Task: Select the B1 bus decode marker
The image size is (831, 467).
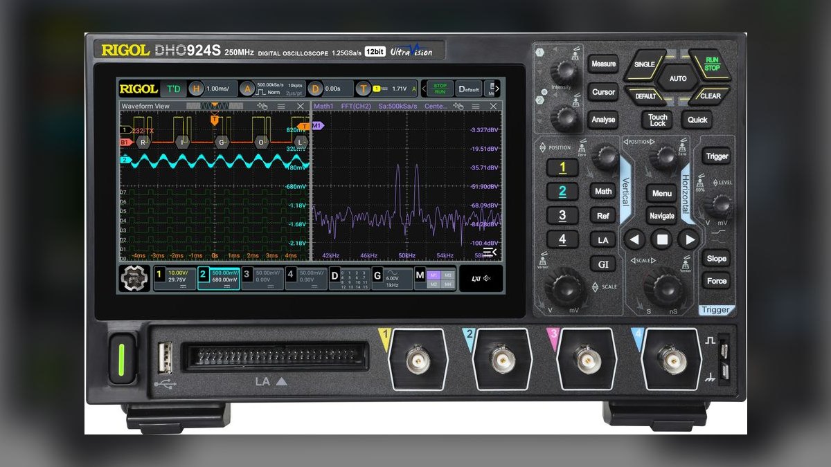Action: click(125, 142)
